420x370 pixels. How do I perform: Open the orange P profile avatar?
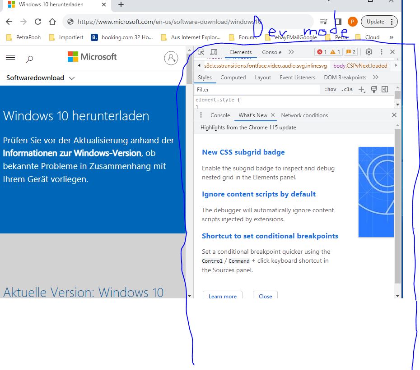(353, 22)
